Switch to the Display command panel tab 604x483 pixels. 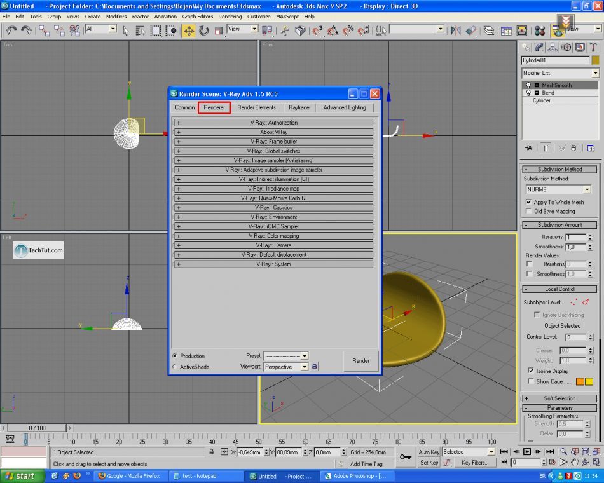(x=580, y=48)
